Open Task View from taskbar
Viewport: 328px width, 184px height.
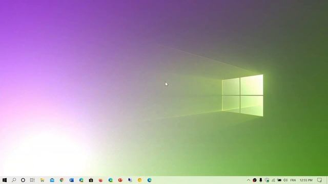point(32,180)
